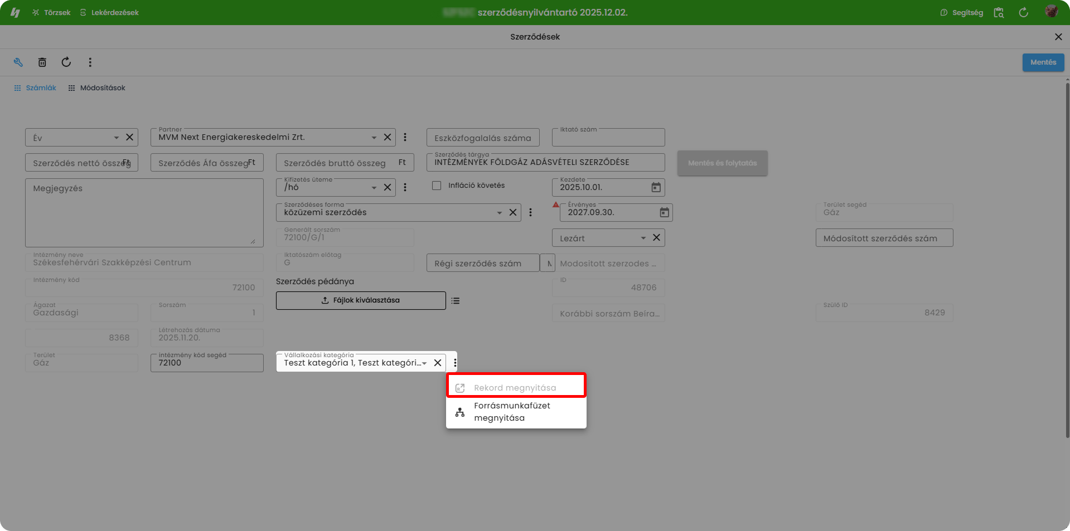Open the Segítség help link
Viewport: 1070px width, 531px height.
pos(961,12)
